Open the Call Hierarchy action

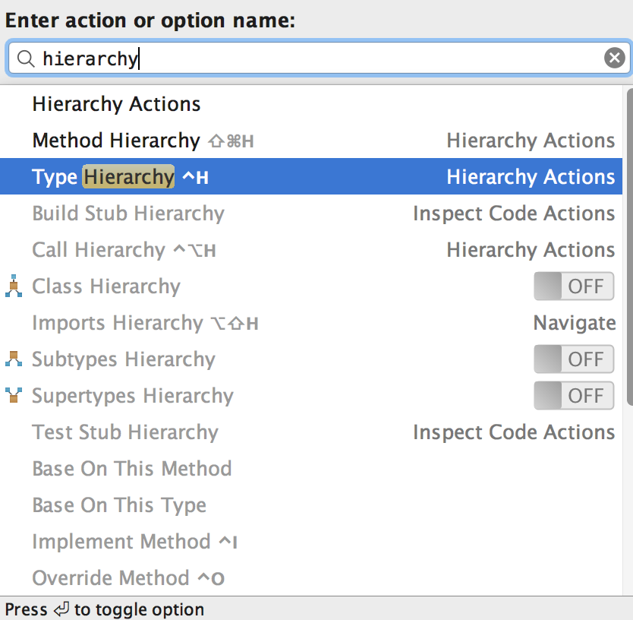pos(99,250)
